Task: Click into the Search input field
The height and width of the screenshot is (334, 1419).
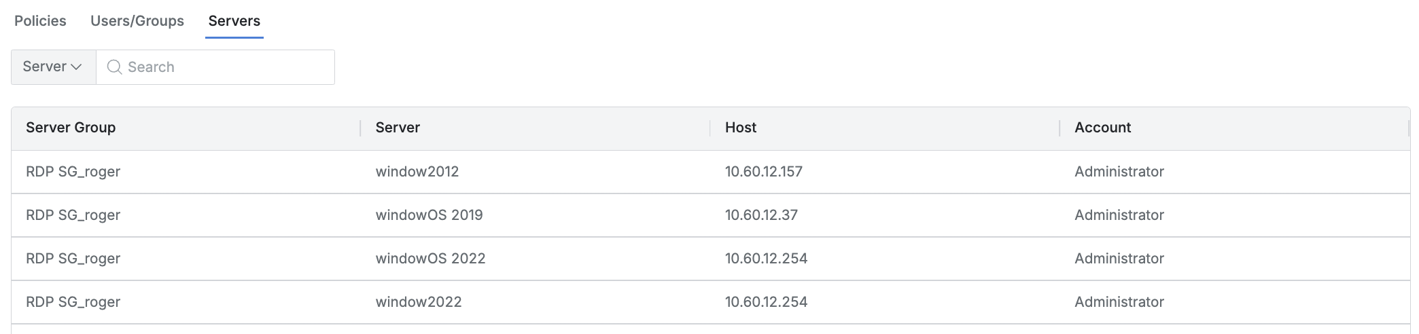Action: point(224,67)
